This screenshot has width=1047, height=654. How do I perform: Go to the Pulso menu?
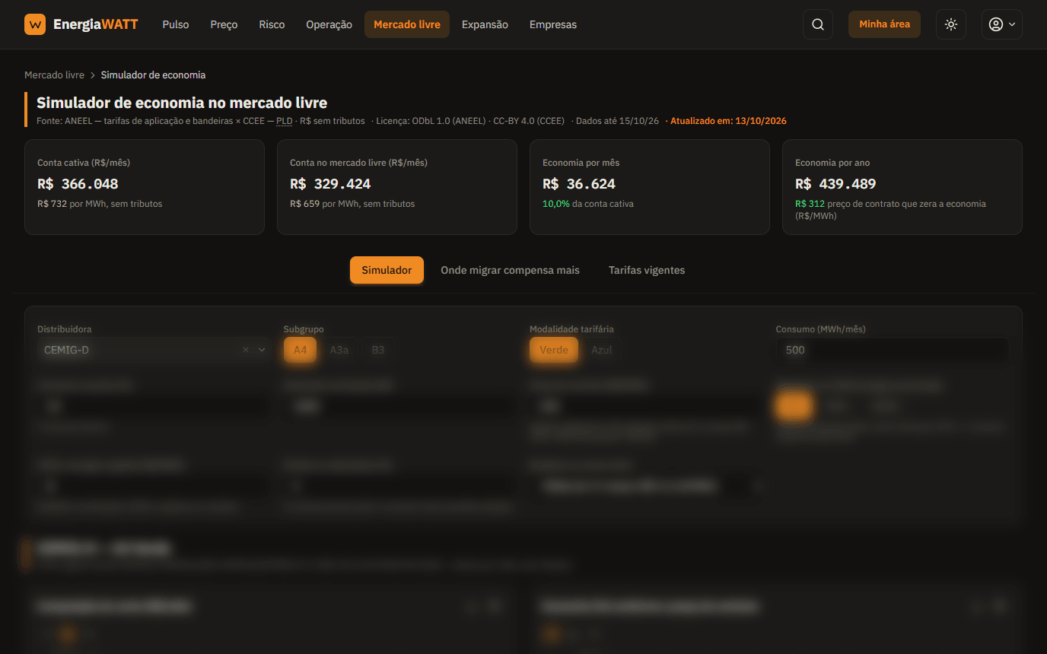pyautogui.click(x=176, y=24)
